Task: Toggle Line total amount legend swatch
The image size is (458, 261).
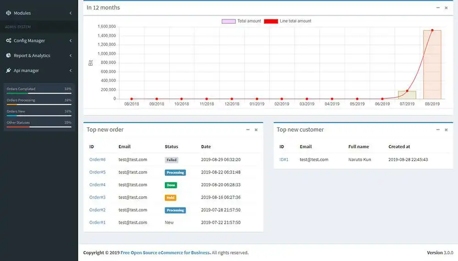Action: (x=271, y=22)
